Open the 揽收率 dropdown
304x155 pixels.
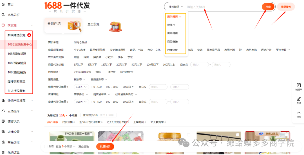(x=80, y=79)
